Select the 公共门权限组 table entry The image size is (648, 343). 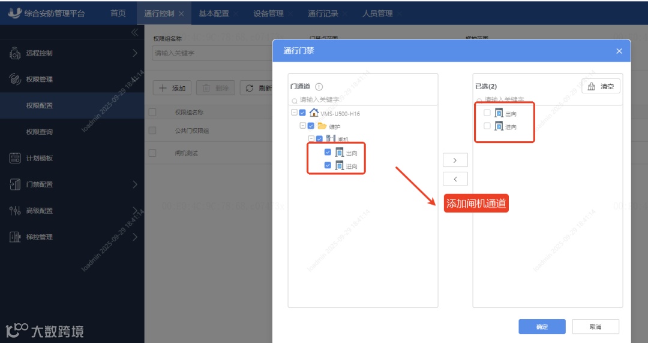pos(192,130)
